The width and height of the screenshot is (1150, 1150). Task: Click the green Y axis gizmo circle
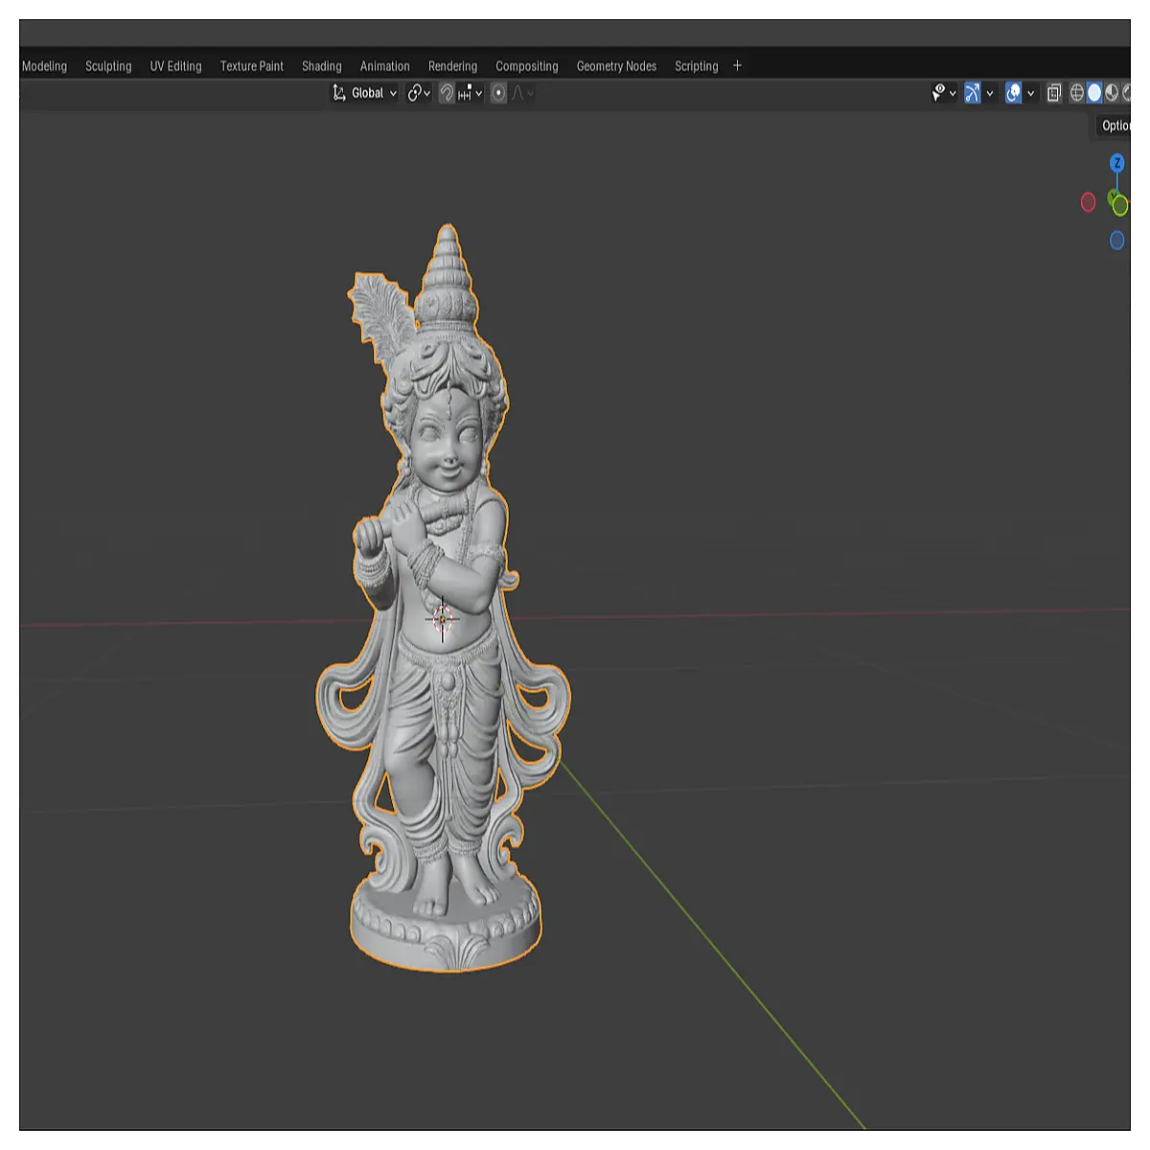tap(1118, 204)
